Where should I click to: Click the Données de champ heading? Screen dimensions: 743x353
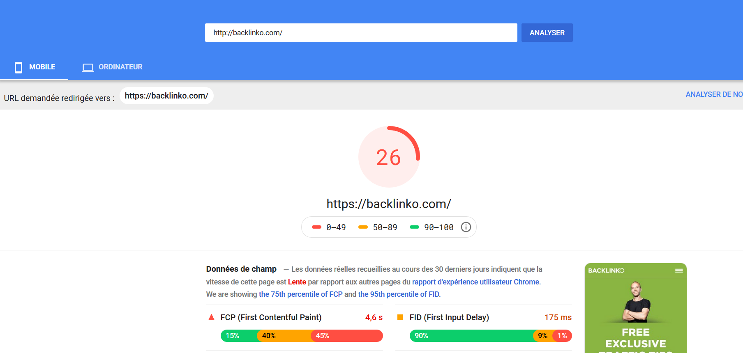[241, 269]
